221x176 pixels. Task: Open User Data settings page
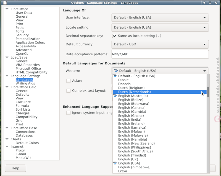(24, 13)
